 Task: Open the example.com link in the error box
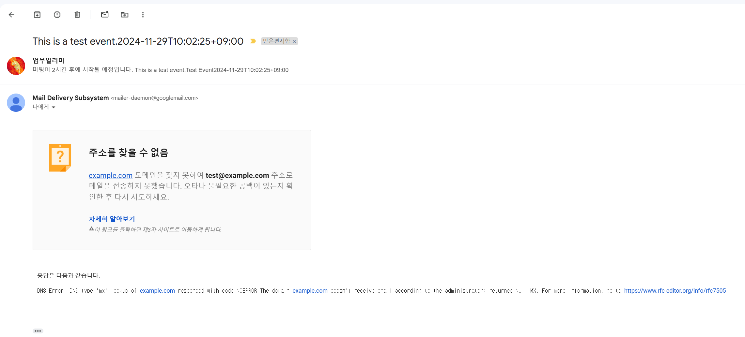click(x=111, y=175)
